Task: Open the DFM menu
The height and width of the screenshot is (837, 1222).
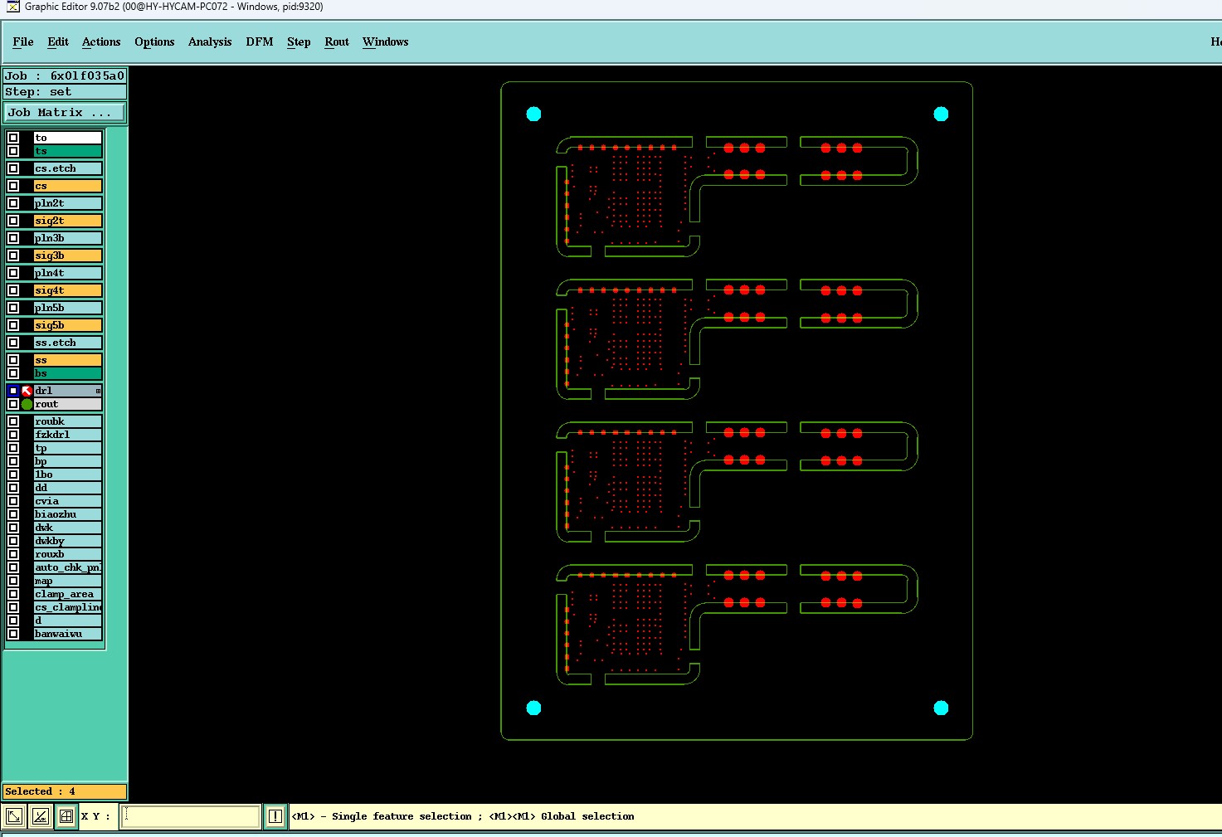Action: point(260,41)
